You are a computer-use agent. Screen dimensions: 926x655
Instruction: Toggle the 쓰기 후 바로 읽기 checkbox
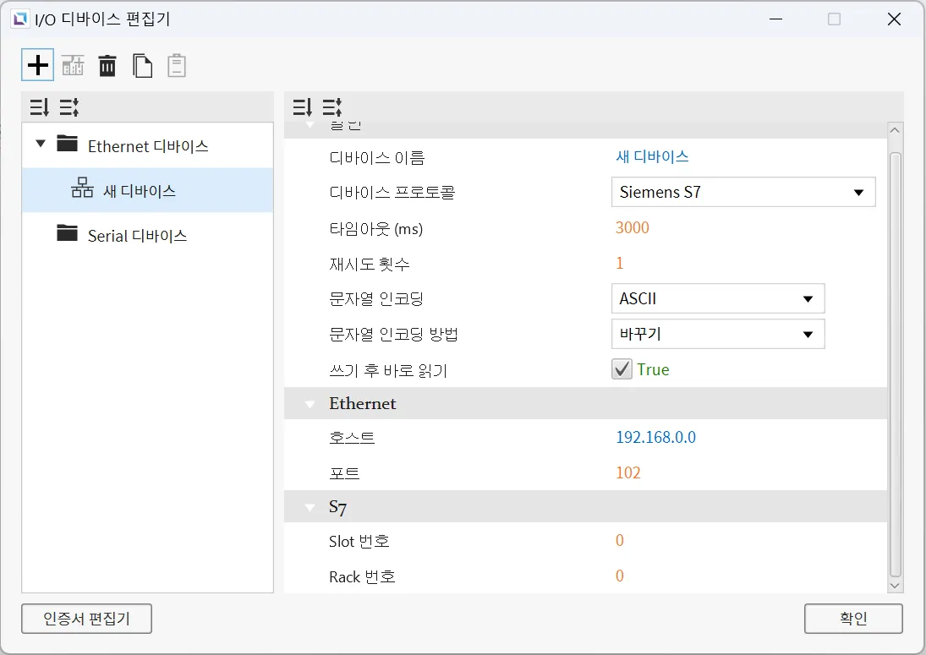(622, 369)
